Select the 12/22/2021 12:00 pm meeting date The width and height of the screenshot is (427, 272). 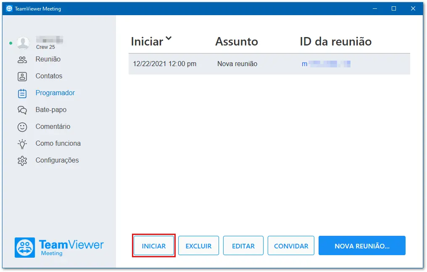click(x=164, y=64)
